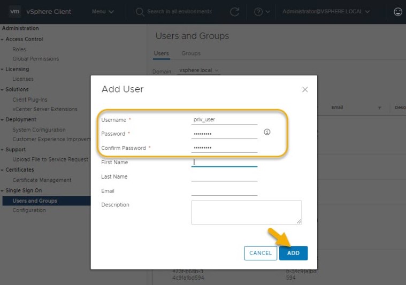Select Global Permissions in sidebar
The height and width of the screenshot is (285, 406).
click(35, 59)
